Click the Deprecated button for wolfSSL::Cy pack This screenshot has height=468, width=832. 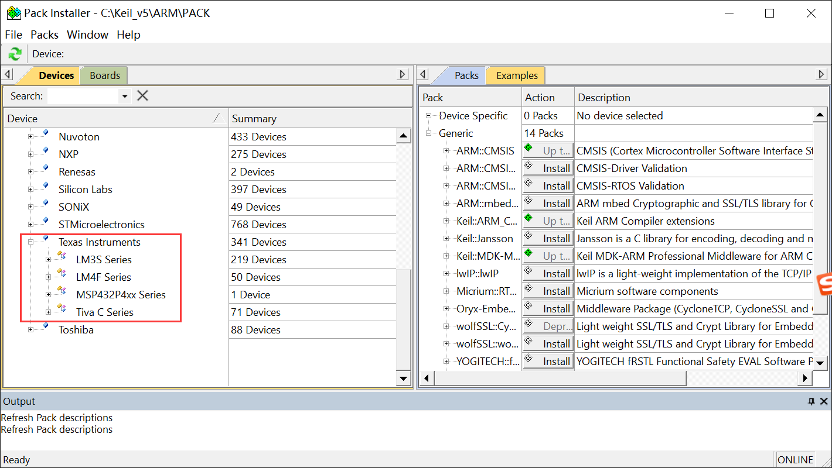click(548, 326)
